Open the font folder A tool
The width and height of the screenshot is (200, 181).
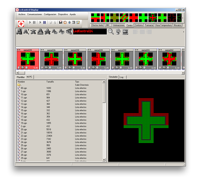coord(55,32)
